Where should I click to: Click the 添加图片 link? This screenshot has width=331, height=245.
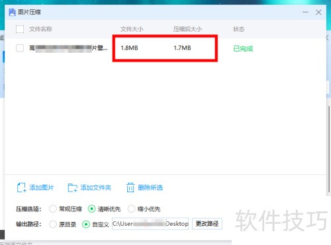click(x=42, y=188)
